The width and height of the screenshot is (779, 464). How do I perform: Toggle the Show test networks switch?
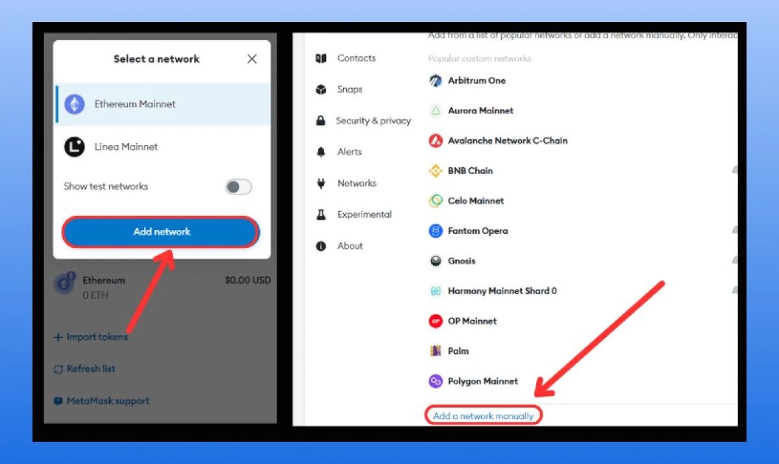(x=238, y=187)
